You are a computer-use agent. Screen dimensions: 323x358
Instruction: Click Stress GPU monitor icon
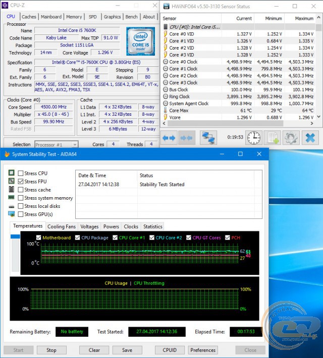pyautogui.click(x=12, y=214)
